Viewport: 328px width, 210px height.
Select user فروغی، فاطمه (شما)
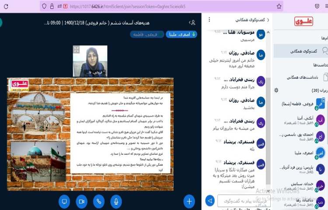(301, 104)
